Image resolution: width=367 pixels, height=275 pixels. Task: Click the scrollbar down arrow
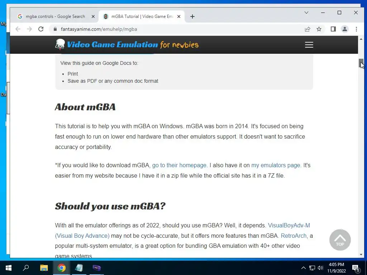coord(361,255)
